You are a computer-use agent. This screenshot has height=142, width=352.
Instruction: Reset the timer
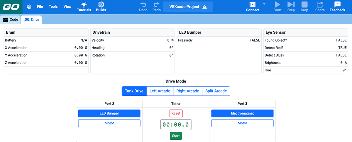pyautogui.click(x=176, y=113)
